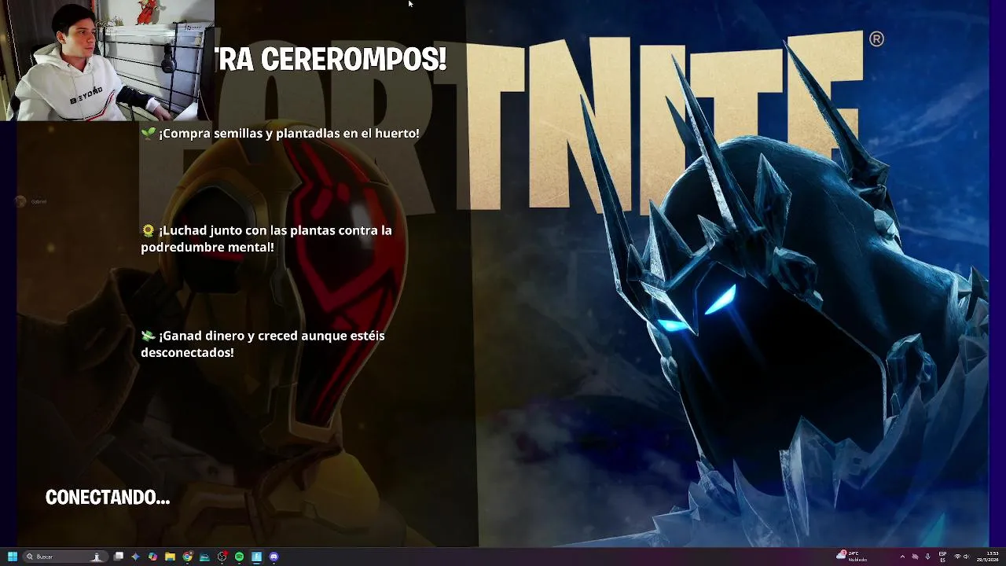
Task: Open the ESP language input switcher
Action: [942, 557]
